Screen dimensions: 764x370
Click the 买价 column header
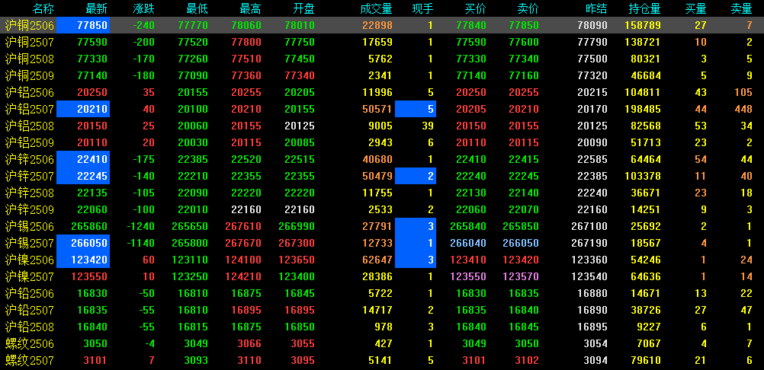pos(476,8)
